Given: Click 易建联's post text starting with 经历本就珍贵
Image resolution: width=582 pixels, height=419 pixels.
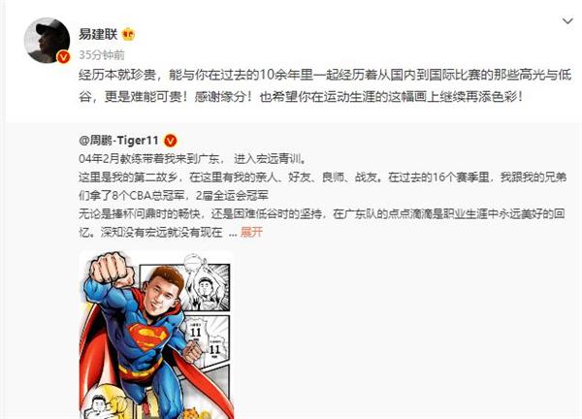Looking at the screenshot, I should (325, 85).
